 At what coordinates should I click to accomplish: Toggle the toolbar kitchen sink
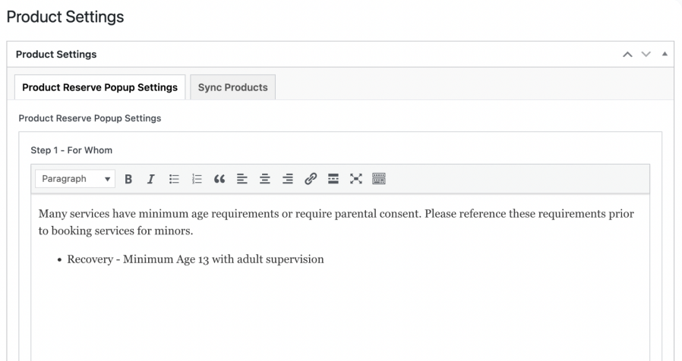(379, 179)
